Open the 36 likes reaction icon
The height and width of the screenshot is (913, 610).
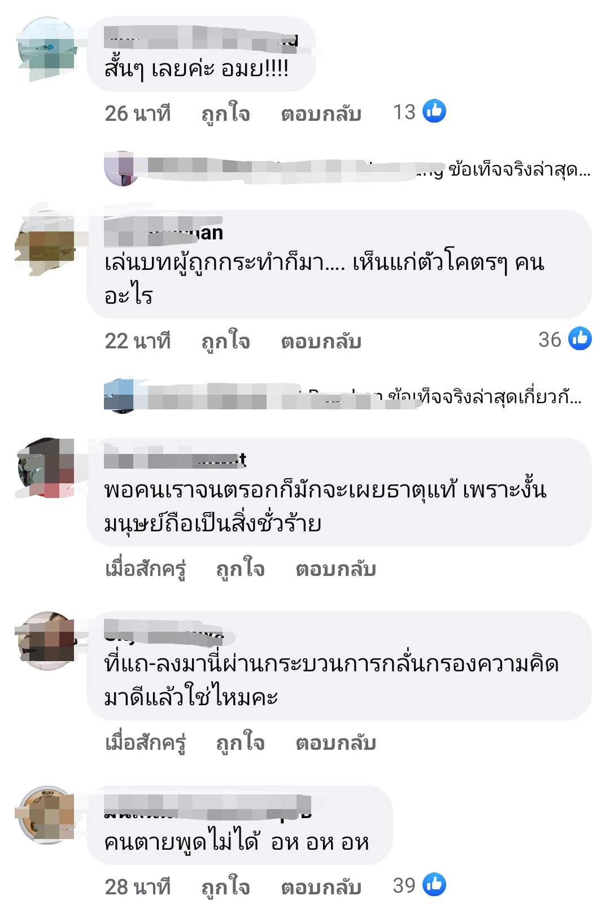[x=580, y=338]
